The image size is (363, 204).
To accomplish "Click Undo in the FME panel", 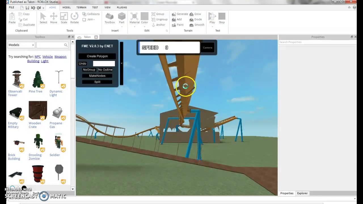I will point(83,63).
